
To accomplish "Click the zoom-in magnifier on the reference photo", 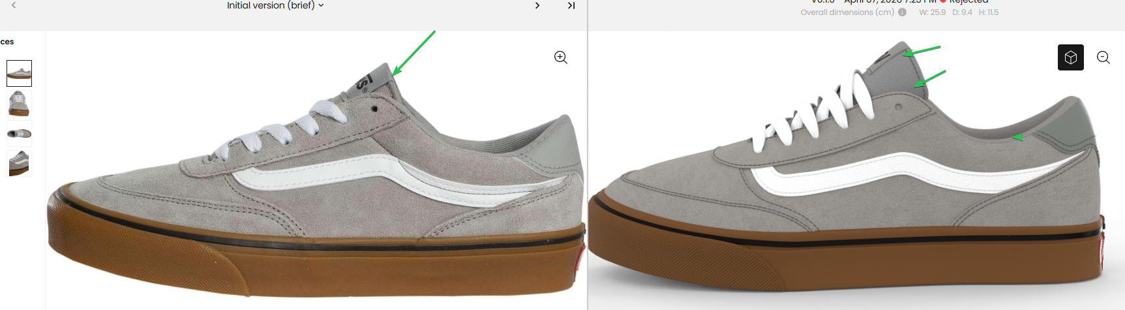I will coord(561,57).
